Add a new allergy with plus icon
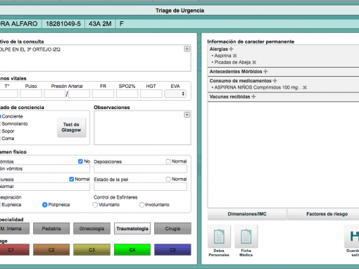 pos(231,49)
